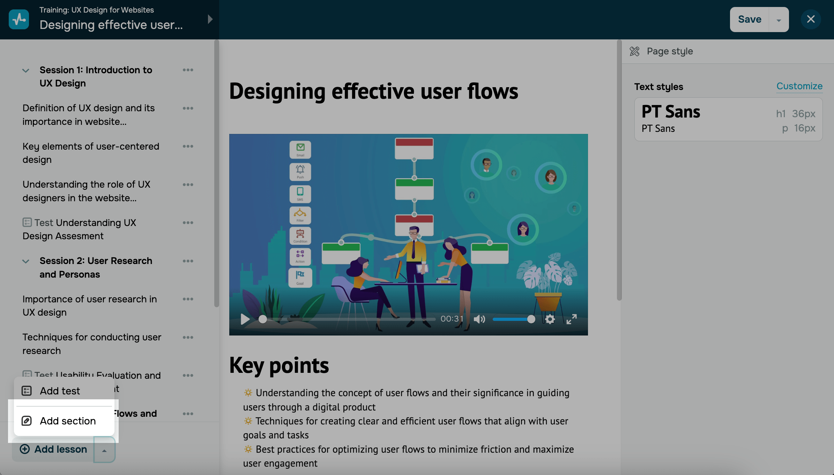Open video settings gear icon
The height and width of the screenshot is (475, 834).
tap(550, 319)
